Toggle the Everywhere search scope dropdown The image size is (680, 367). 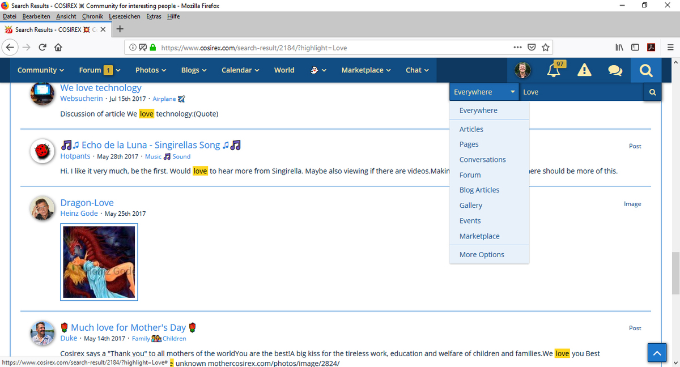click(x=484, y=92)
